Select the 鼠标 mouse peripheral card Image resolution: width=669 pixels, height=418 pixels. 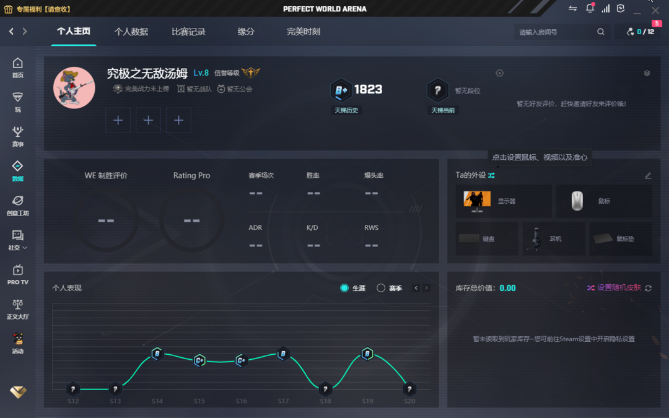pyautogui.click(x=604, y=201)
